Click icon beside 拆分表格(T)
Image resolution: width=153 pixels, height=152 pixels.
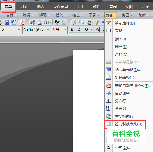pos(109,77)
